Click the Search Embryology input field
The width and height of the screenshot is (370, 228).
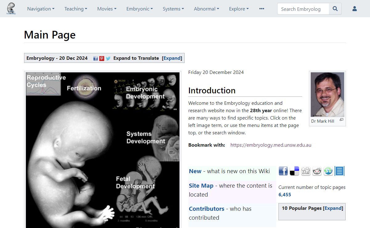[x=303, y=9]
